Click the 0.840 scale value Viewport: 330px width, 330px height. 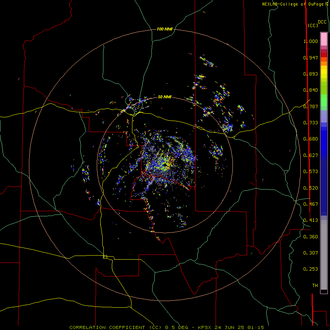[x=311, y=90]
